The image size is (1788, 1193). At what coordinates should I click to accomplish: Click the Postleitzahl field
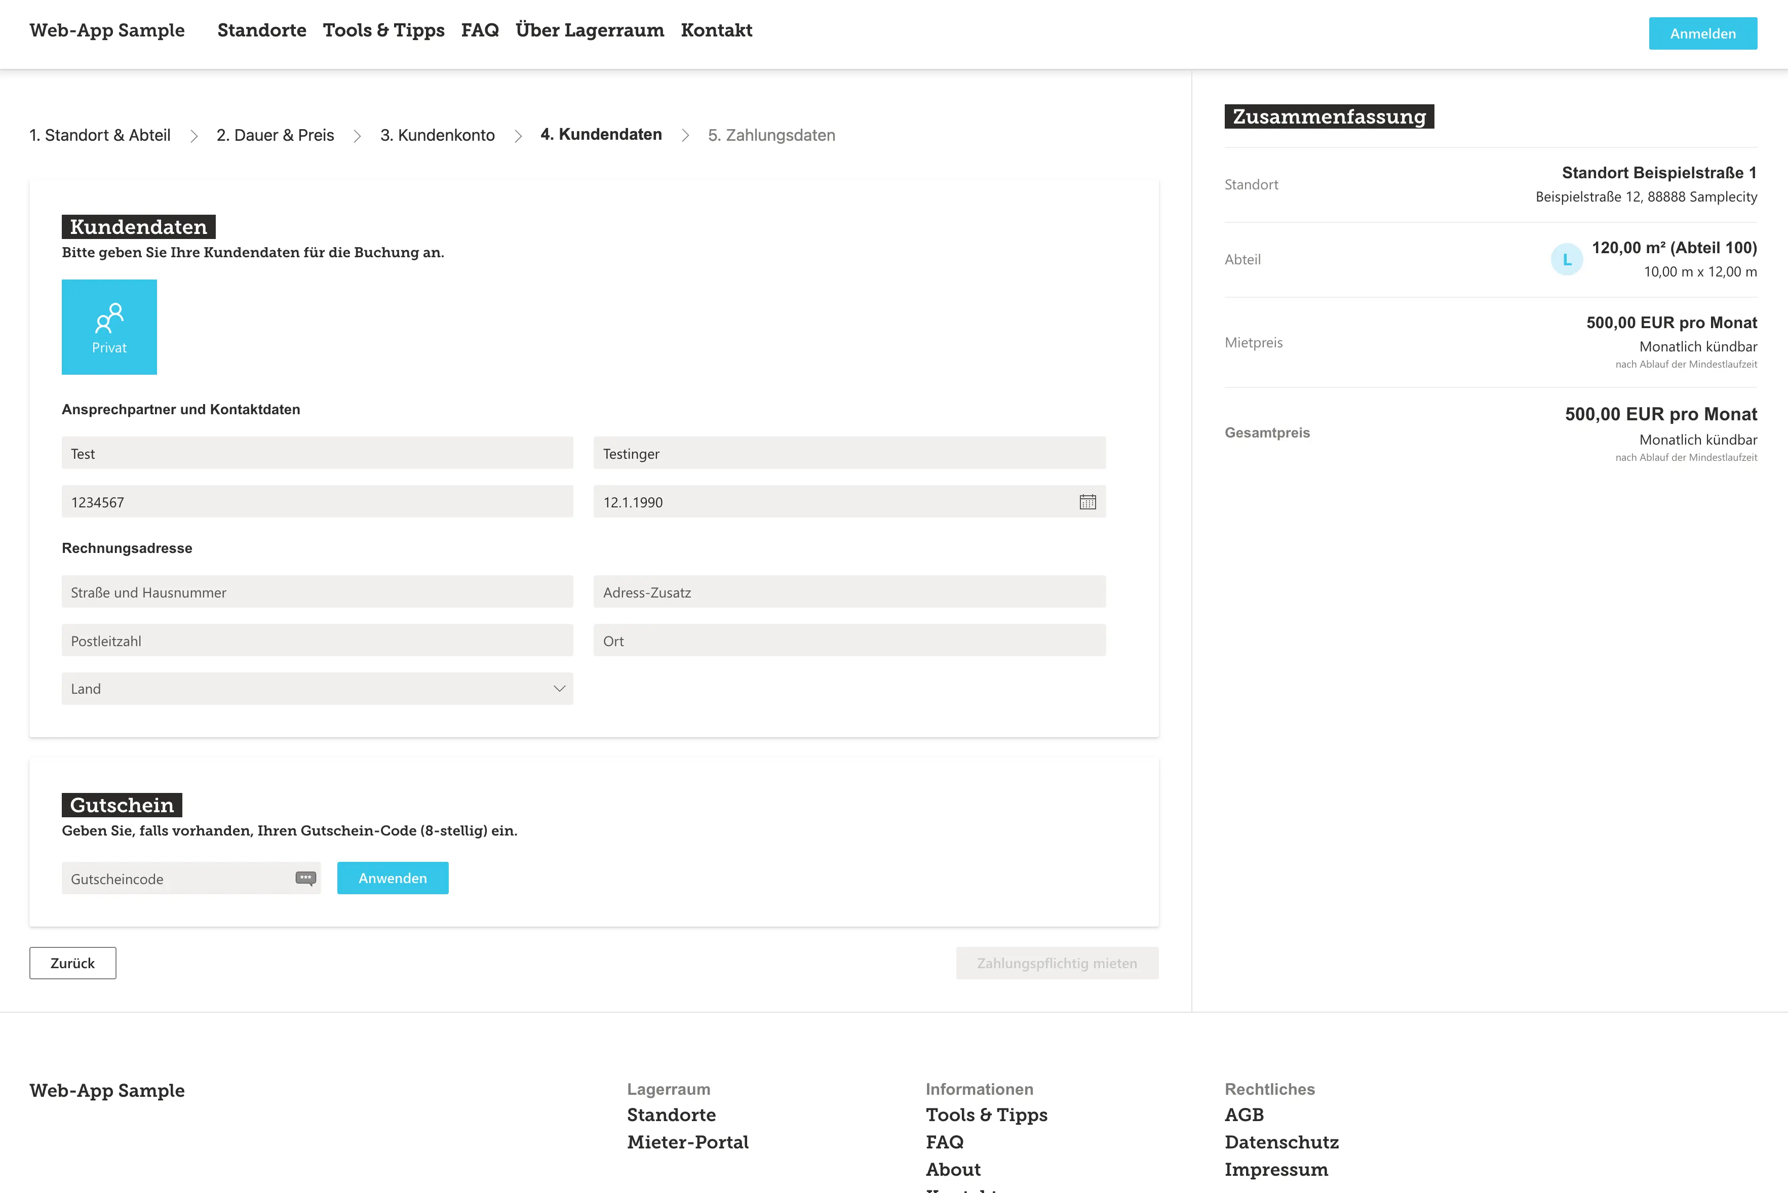tap(317, 640)
